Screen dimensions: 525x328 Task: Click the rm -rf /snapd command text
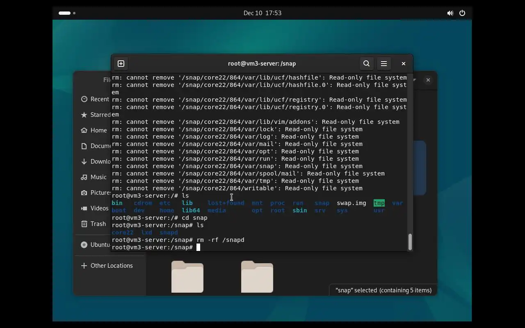[x=220, y=240]
